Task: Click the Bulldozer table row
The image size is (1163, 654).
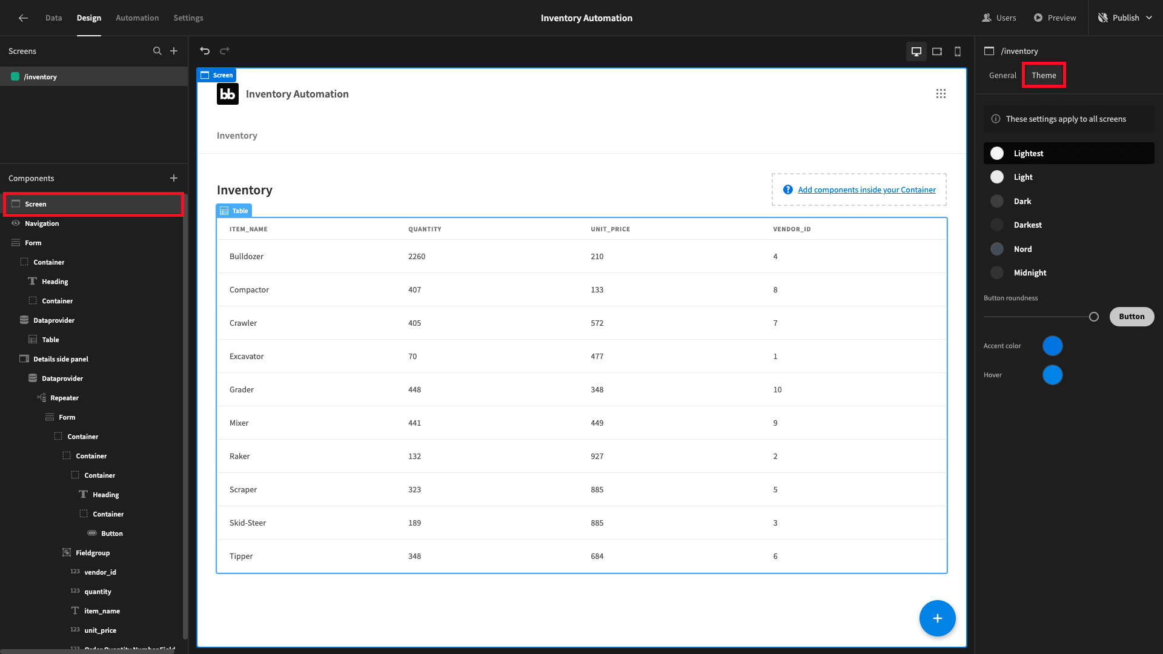Action: pyautogui.click(x=581, y=256)
